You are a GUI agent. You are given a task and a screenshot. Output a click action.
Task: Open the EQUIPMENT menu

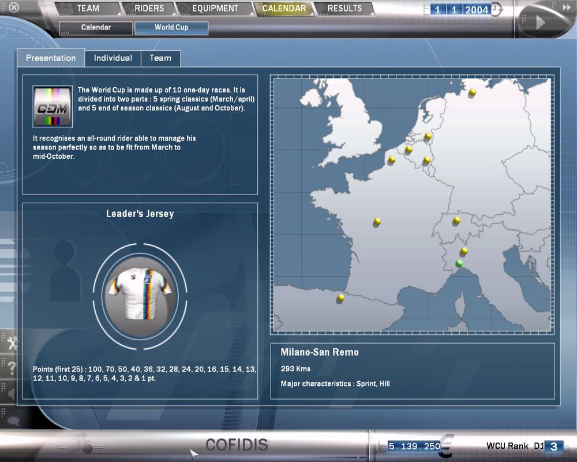tap(215, 9)
